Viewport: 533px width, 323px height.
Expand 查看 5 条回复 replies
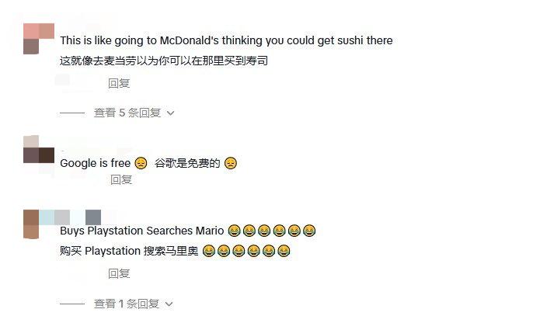127,113
